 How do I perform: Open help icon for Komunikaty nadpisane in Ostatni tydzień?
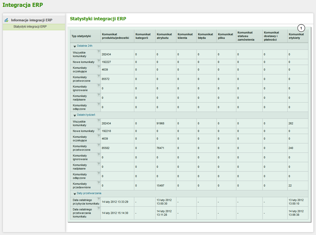point(99,164)
